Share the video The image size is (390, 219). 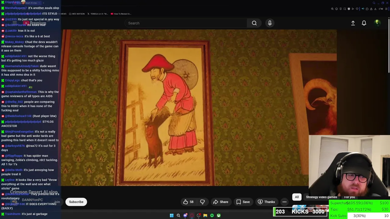[221, 202]
